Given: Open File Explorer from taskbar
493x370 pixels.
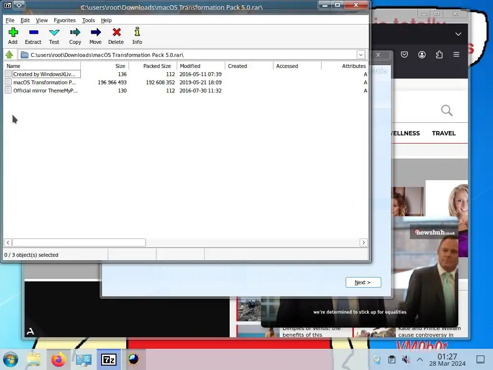Looking at the screenshot, I should (x=34, y=359).
